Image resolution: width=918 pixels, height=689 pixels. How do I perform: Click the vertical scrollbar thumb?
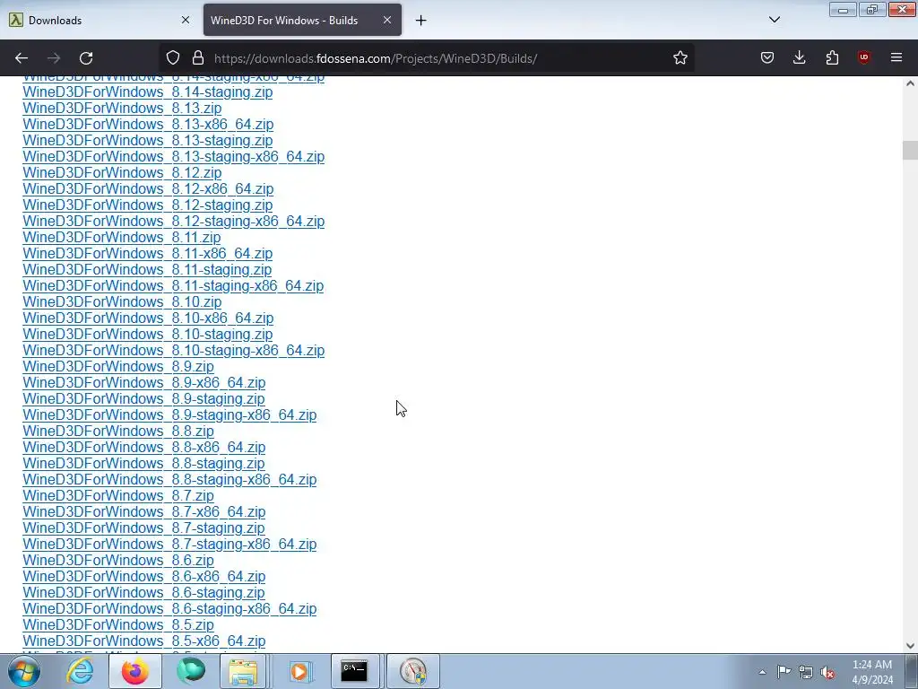pos(910,150)
